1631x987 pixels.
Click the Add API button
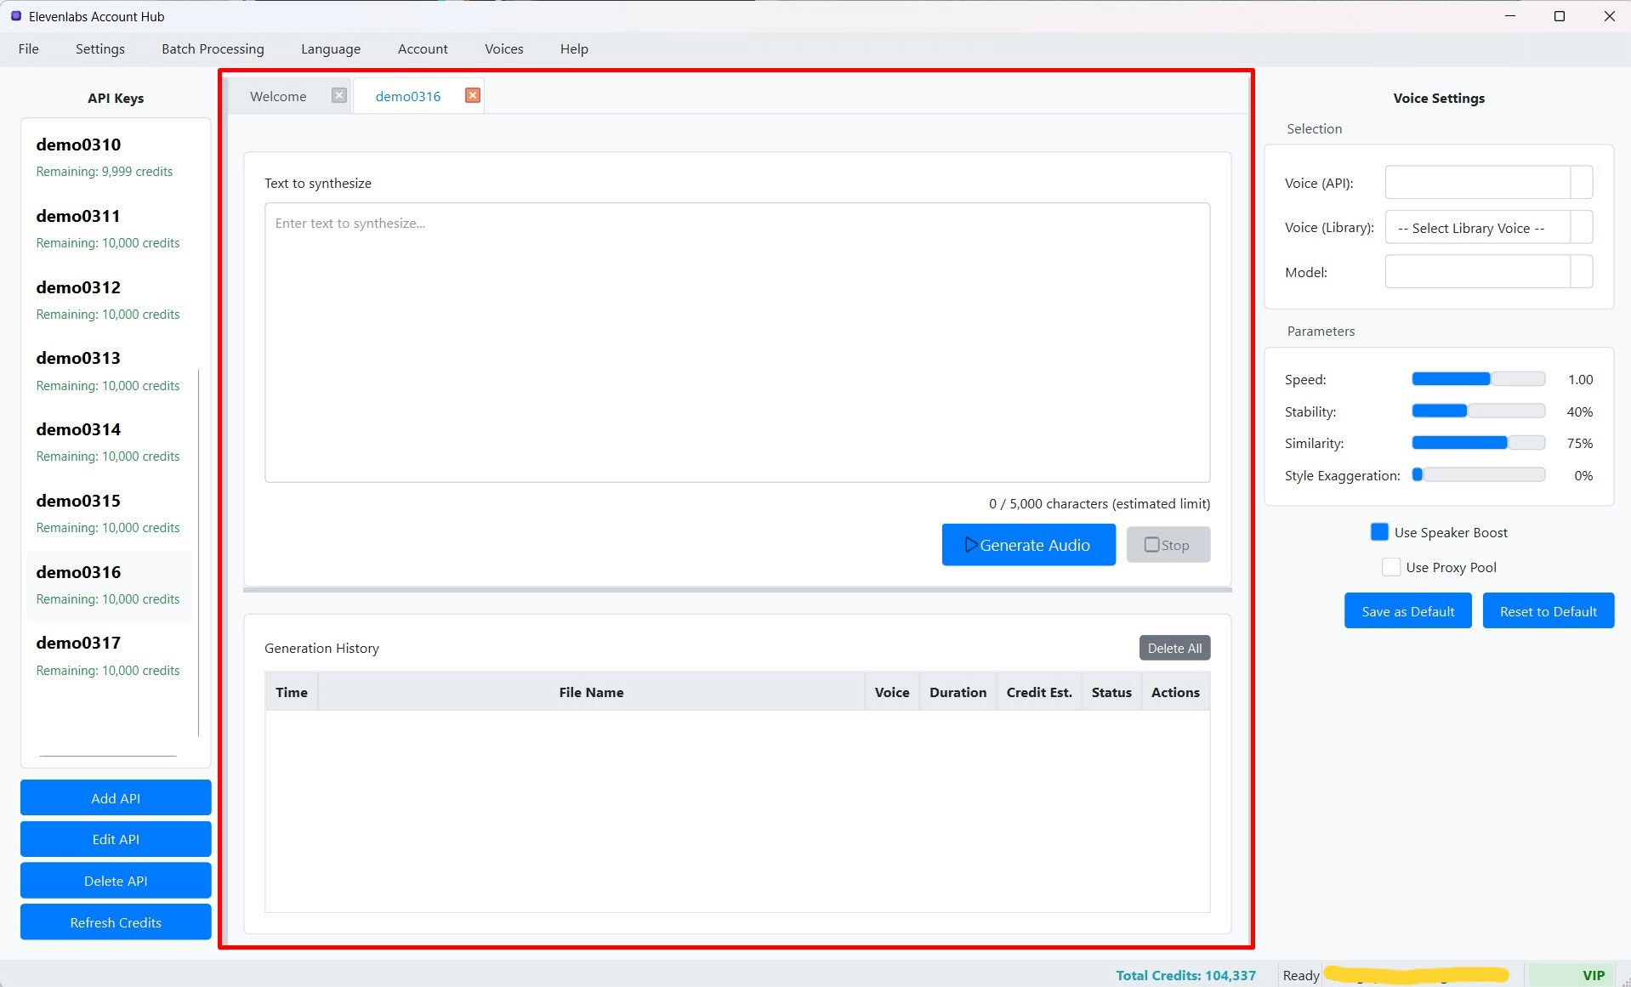pos(116,797)
